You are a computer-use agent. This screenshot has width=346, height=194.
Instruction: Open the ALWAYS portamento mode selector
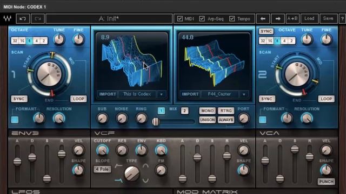pos(226,120)
